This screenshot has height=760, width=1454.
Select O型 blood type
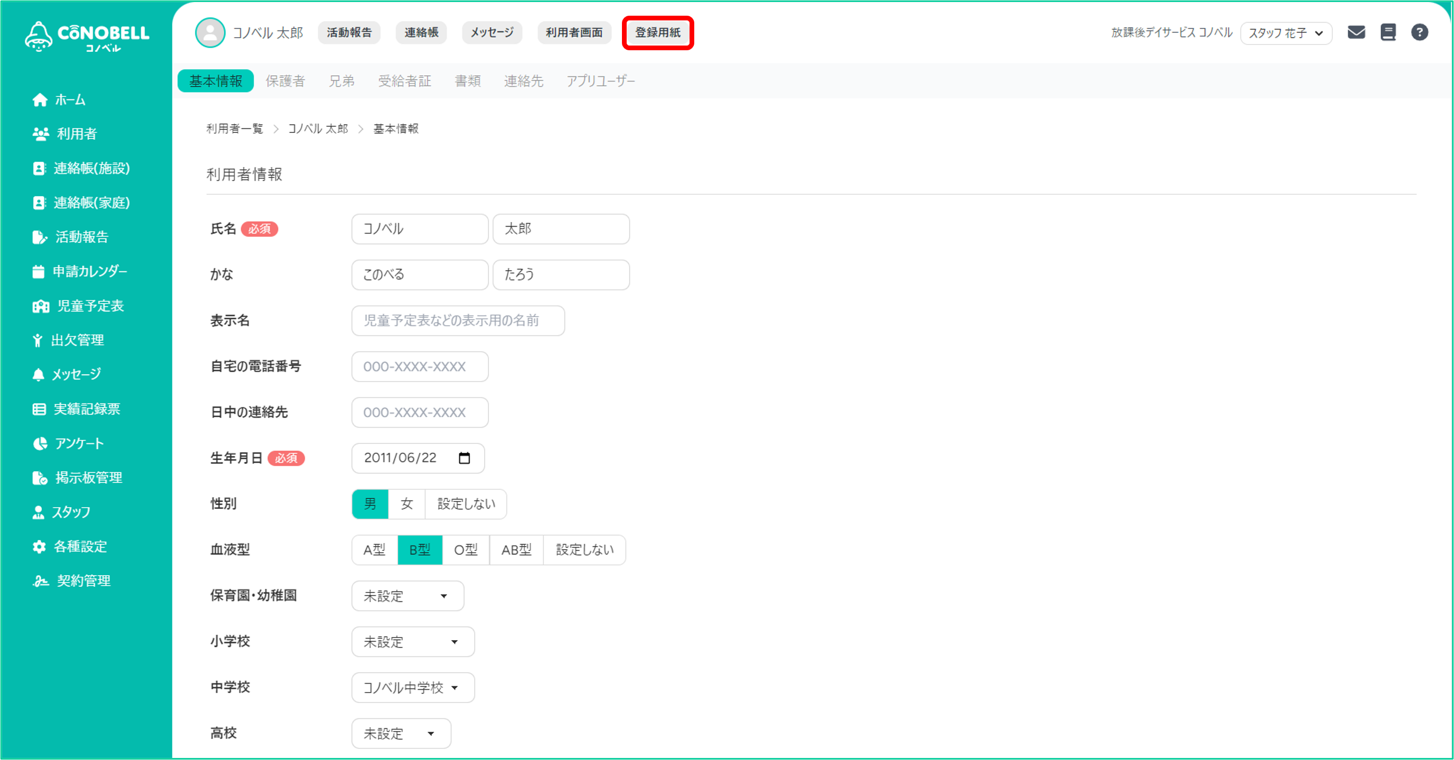click(466, 550)
